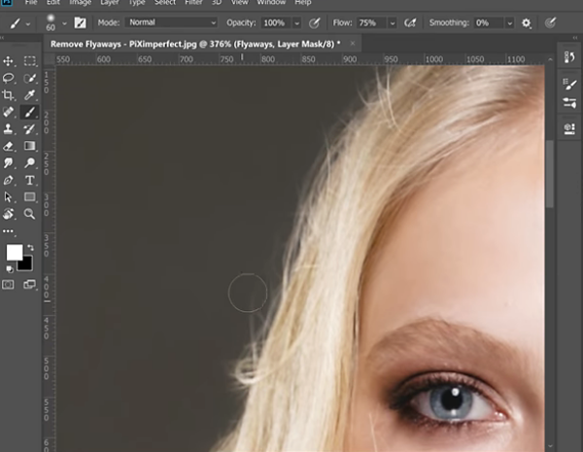Open smoothing options gear

[x=526, y=23]
